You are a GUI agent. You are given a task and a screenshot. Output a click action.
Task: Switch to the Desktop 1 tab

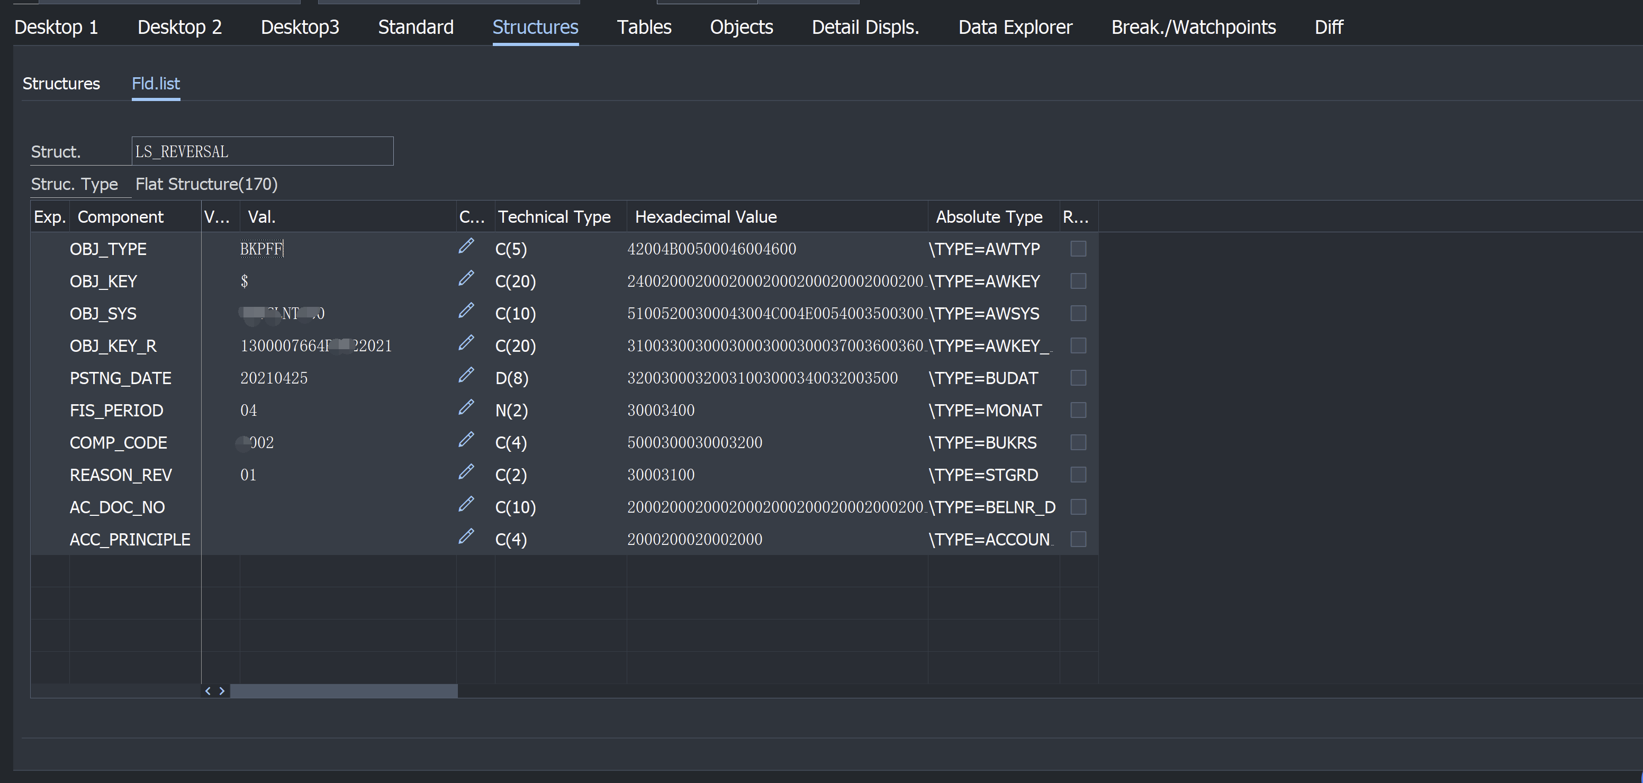56,28
